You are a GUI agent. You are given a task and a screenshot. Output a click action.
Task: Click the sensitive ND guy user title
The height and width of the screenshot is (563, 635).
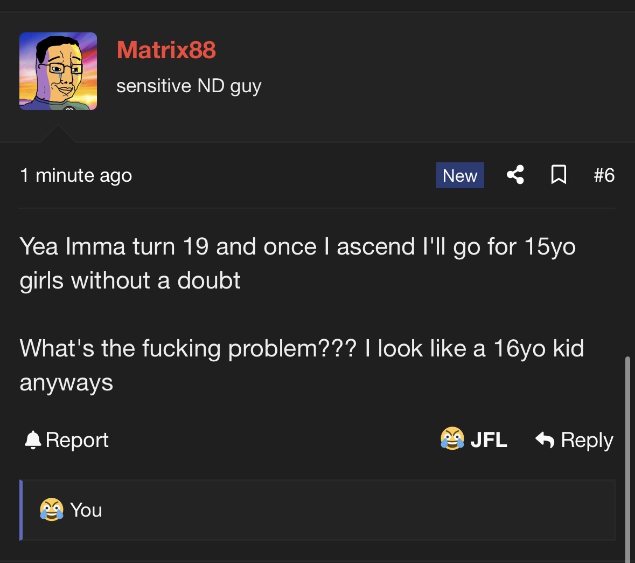coord(189,86)
